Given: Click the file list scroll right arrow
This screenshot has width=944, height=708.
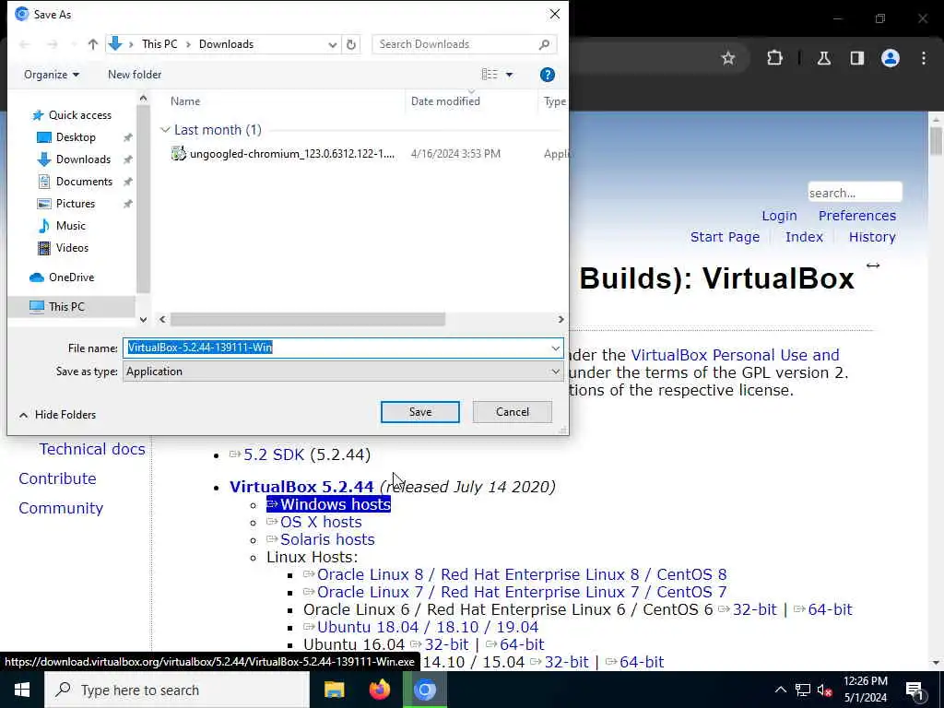Looking at the screenshot, I should (560, 319).
